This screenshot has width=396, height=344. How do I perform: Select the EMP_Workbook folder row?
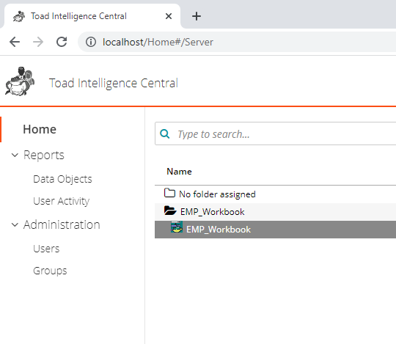(275, 212)
